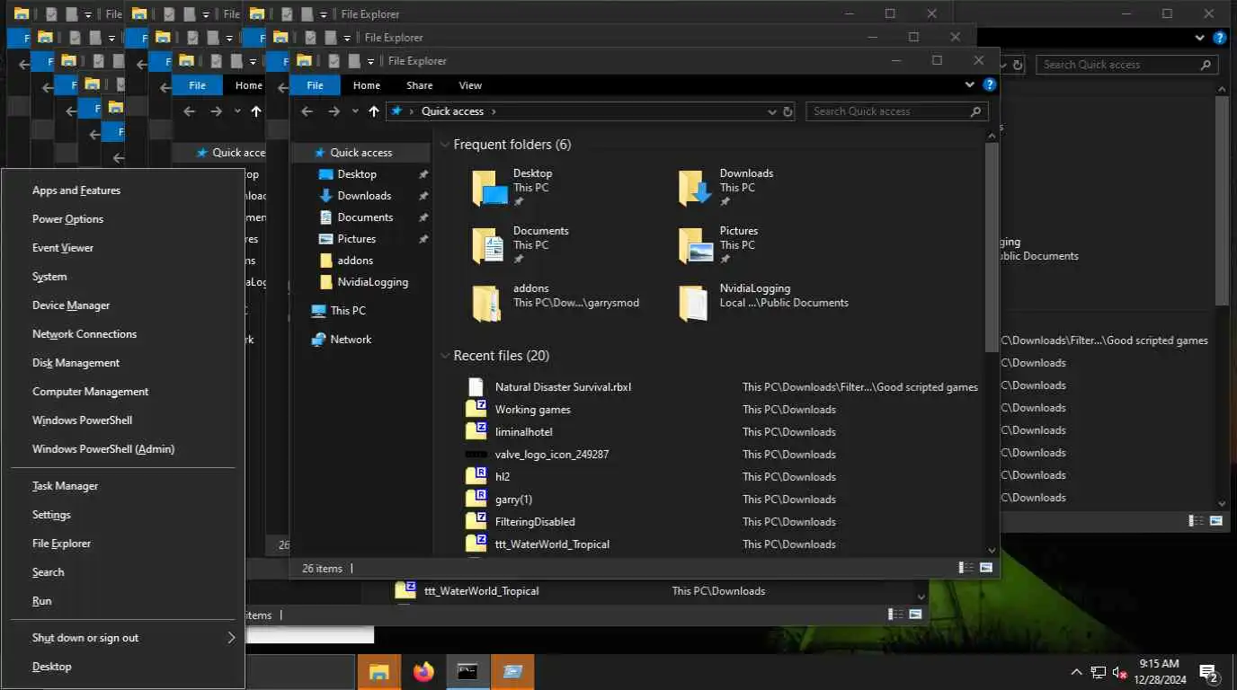The image size is (1237, 690).
Task: Select addons folder icon under Frequent folders
Action: (x=486, y=304)
